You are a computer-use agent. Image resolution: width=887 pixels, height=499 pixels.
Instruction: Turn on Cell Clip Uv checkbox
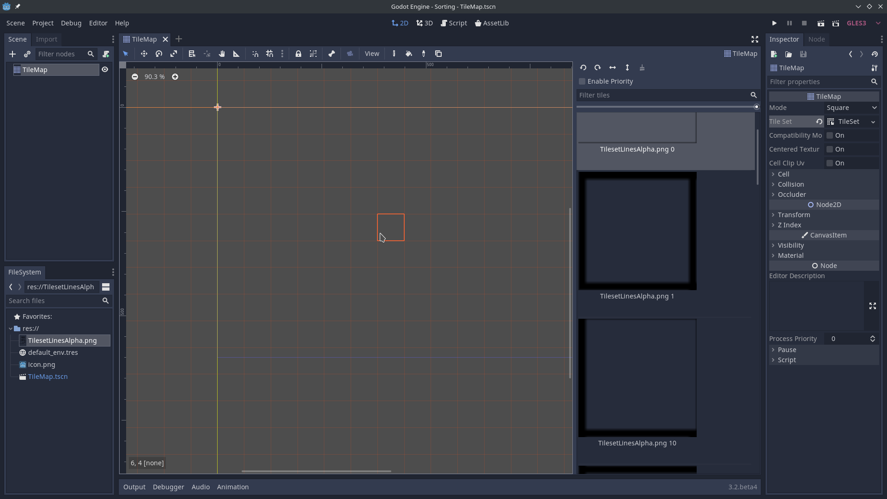830,163
